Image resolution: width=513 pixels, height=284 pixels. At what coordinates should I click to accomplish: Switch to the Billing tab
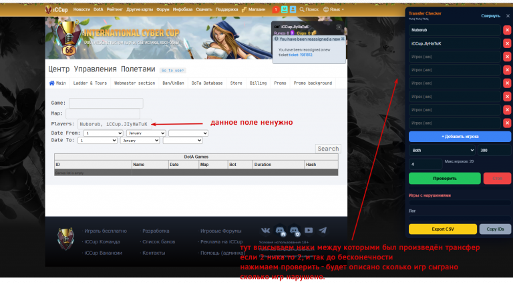(258, 83)
